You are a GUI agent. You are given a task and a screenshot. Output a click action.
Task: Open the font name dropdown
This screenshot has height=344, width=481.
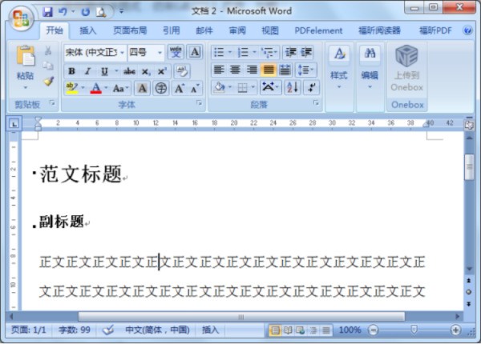point(122,53)
